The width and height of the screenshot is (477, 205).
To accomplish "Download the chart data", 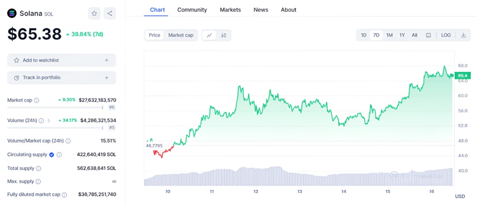I will pyautogui.click(x=463, y=35).
